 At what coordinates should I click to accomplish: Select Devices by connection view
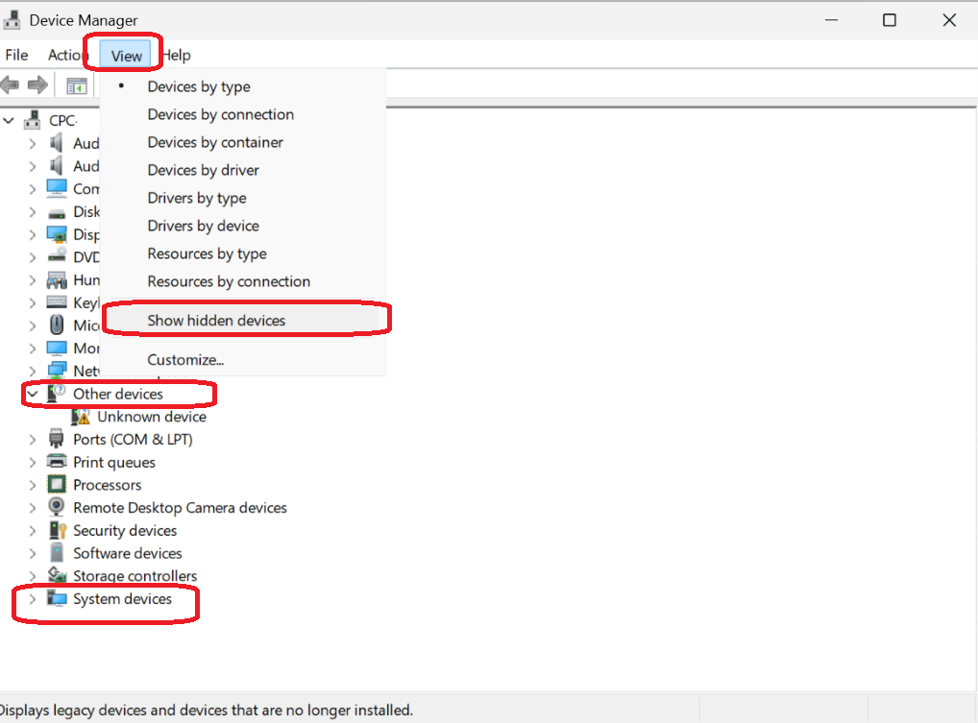point(243,114)
